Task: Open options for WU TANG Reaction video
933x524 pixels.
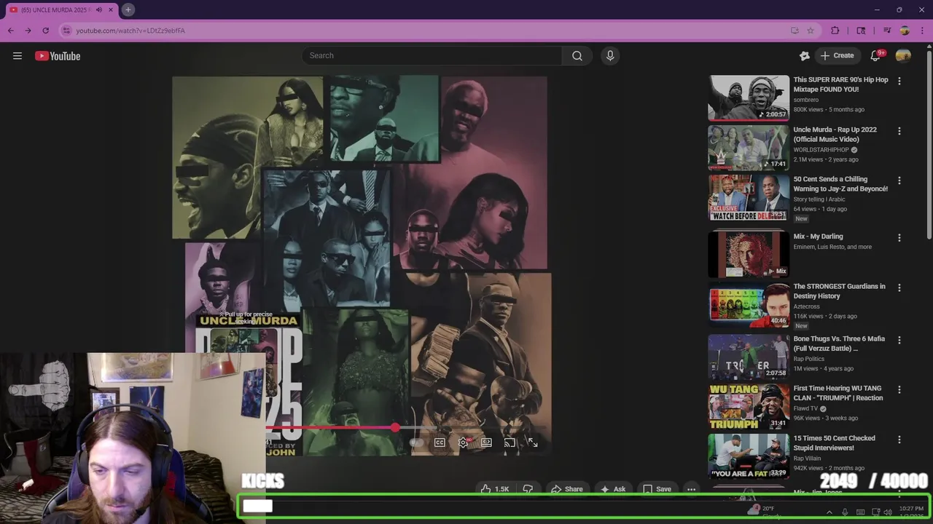Action: click(899, 389)
